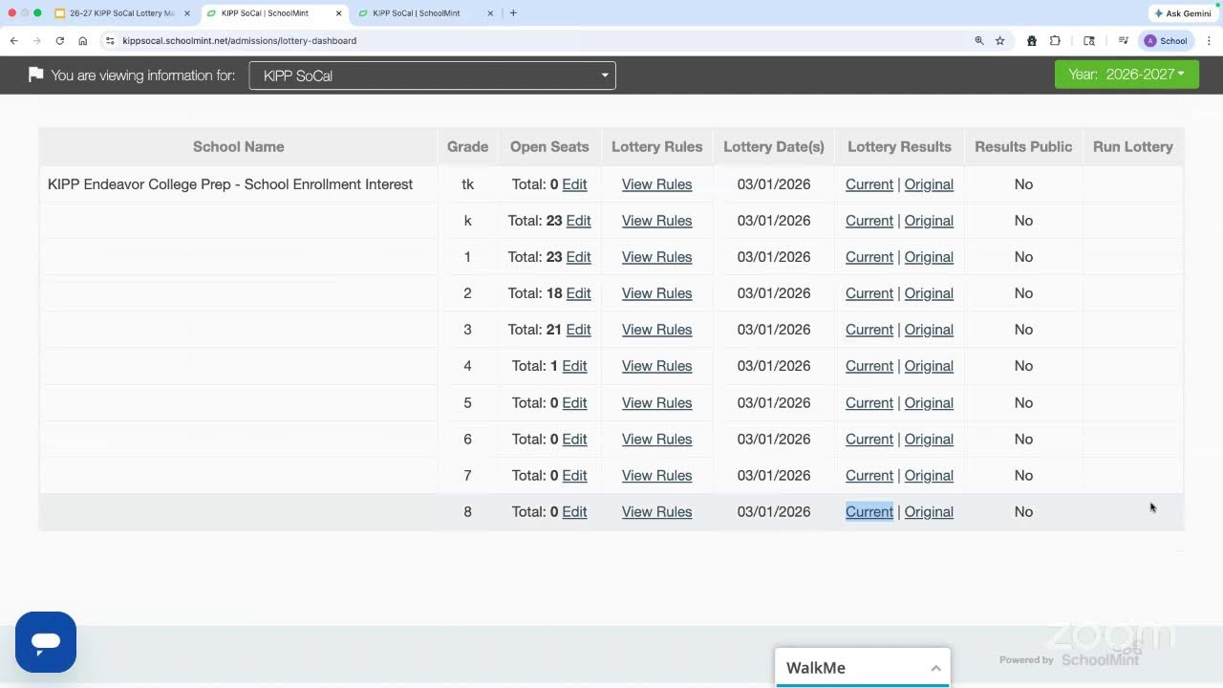This screenshot has width=1223, height=688.
Task: Open Current lottery results for grade tk
Action: click(869, 184)
